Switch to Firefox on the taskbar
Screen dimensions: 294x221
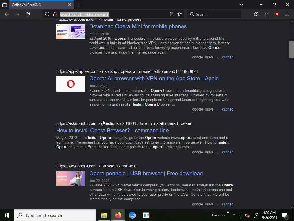point(118,215)
